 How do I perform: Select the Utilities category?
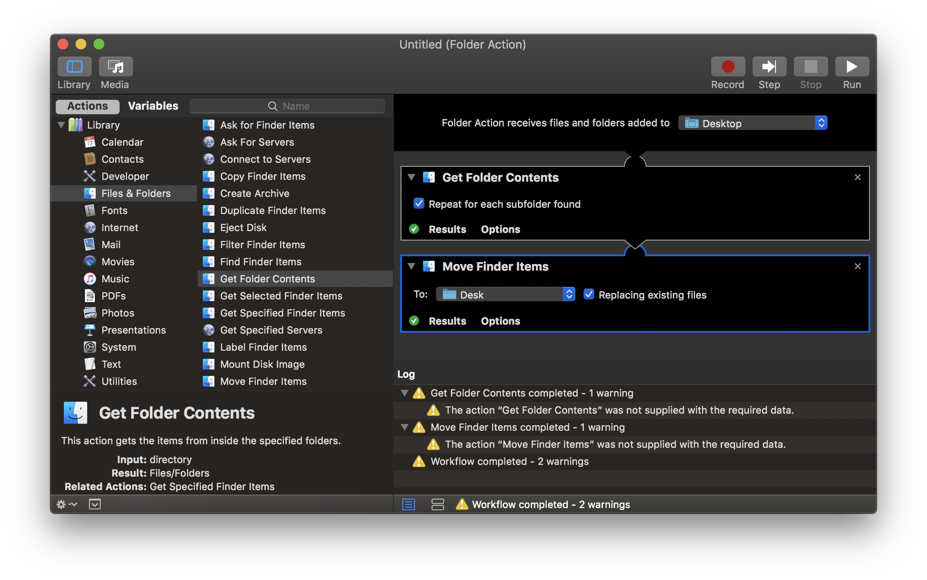(119, 381)
